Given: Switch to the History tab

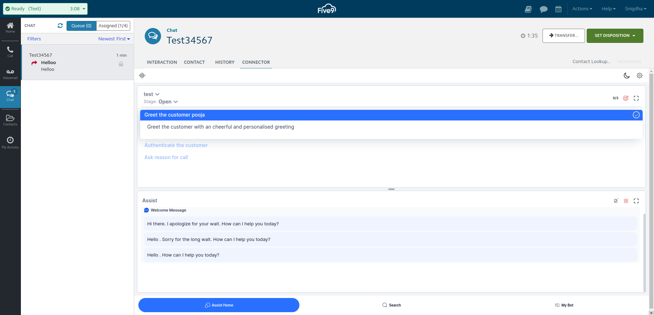Looking at the screenshot, I should [x=225, y=62].
